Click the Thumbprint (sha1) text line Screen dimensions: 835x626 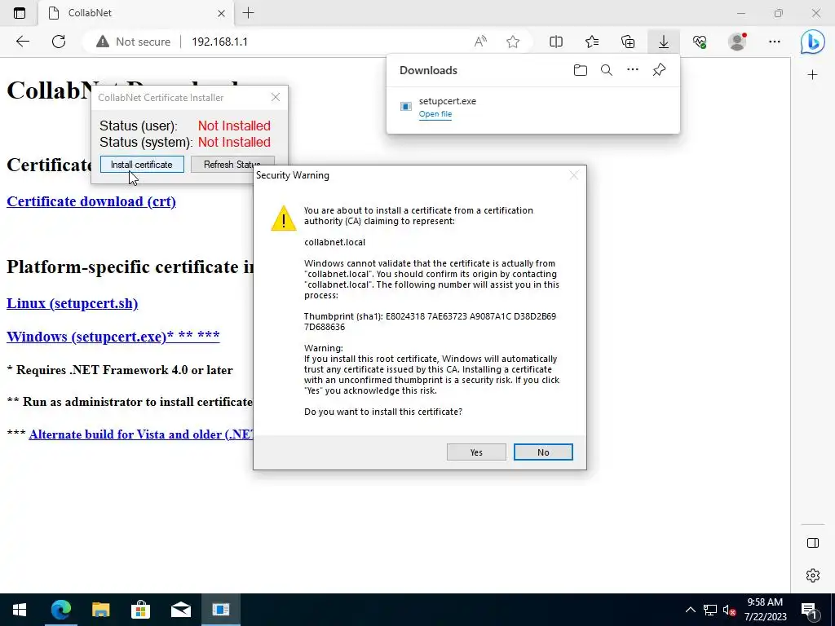(x=430, y=321)
